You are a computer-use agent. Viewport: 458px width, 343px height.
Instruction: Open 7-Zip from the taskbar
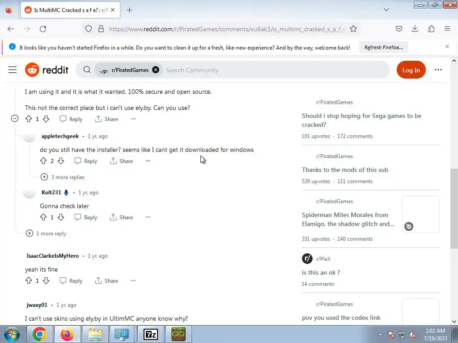pyautogui.click(x=151, y=334)
